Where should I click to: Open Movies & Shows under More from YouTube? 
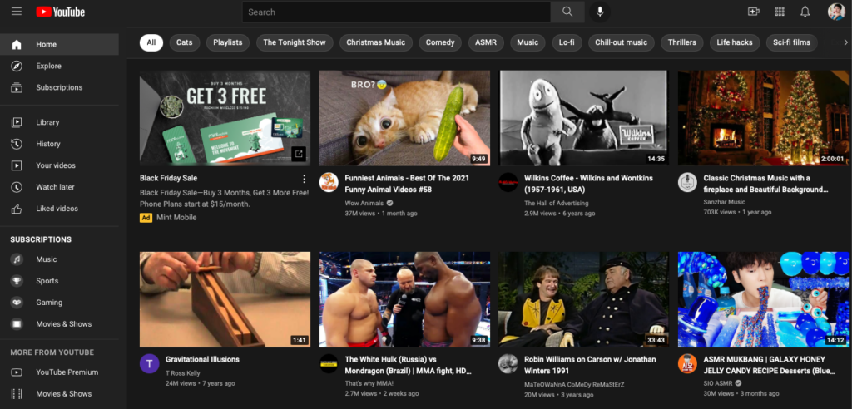click(x=59, y=394)
